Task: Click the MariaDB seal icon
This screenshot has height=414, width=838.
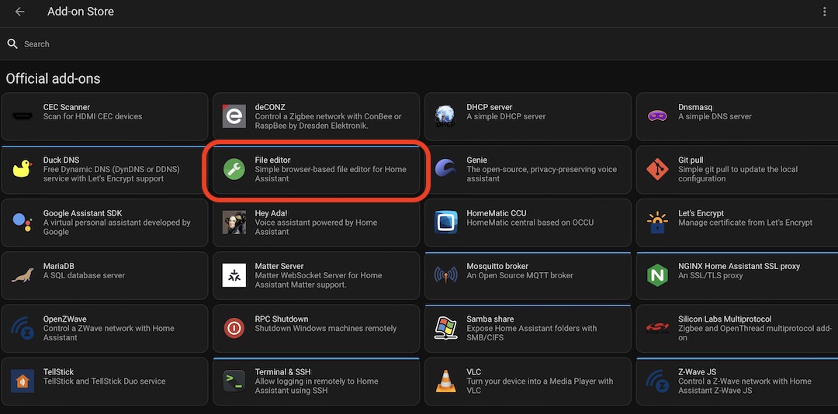Action: 23,275
